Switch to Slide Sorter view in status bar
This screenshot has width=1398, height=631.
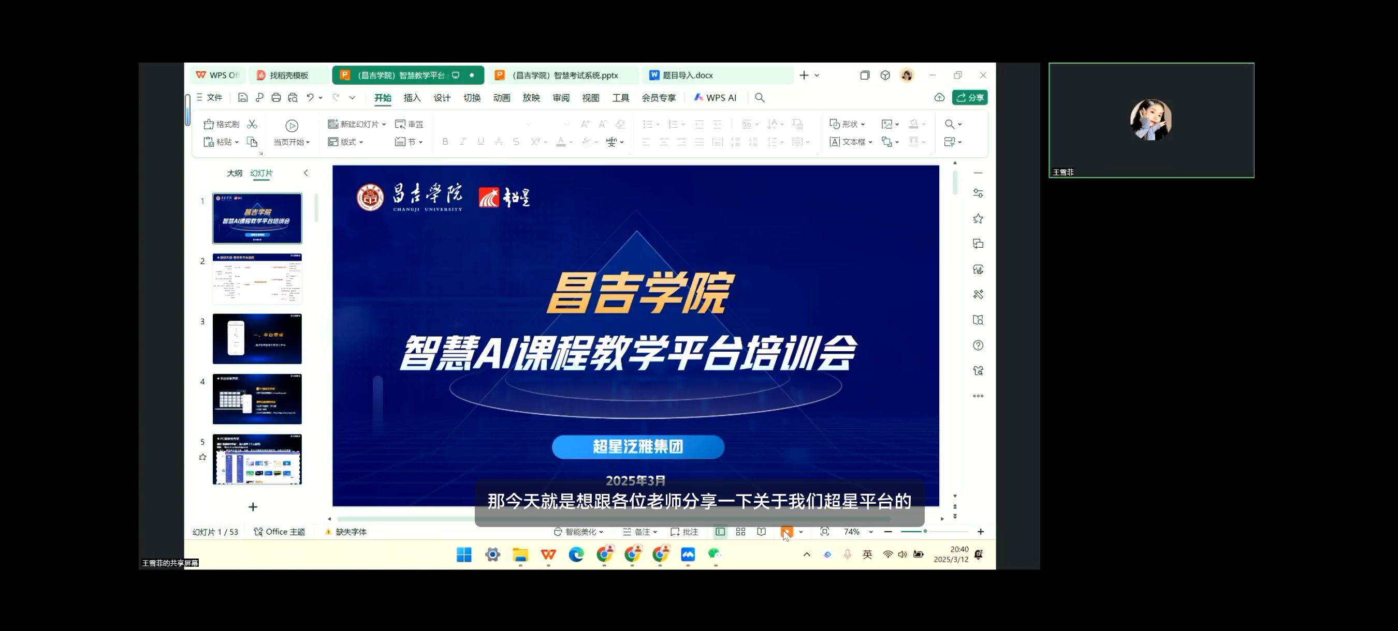[x=740, y=532]
